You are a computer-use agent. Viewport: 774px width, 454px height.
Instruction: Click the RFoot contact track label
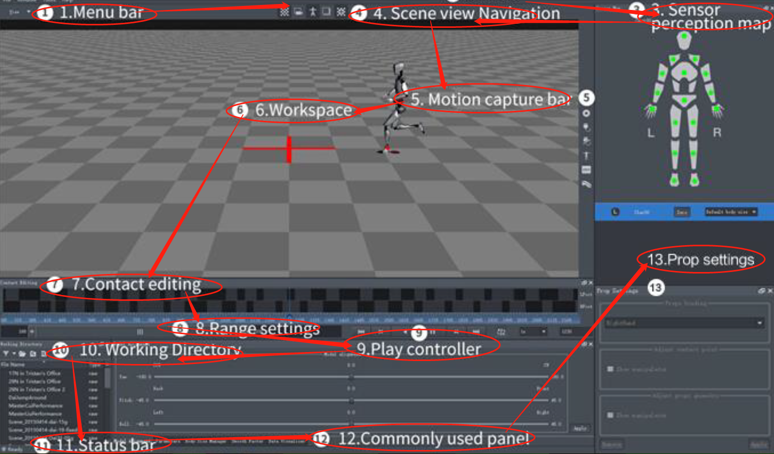(x=586, y=306)
